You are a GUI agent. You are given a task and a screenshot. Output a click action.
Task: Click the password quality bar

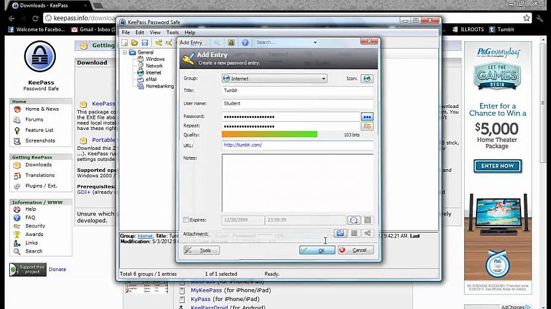coord(270,134)
